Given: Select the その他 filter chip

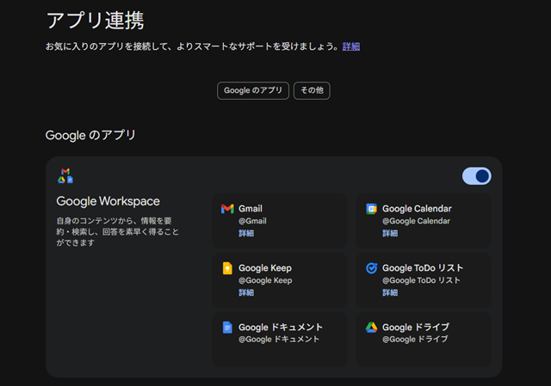Looking at the screenshot, I should point(312,90).
